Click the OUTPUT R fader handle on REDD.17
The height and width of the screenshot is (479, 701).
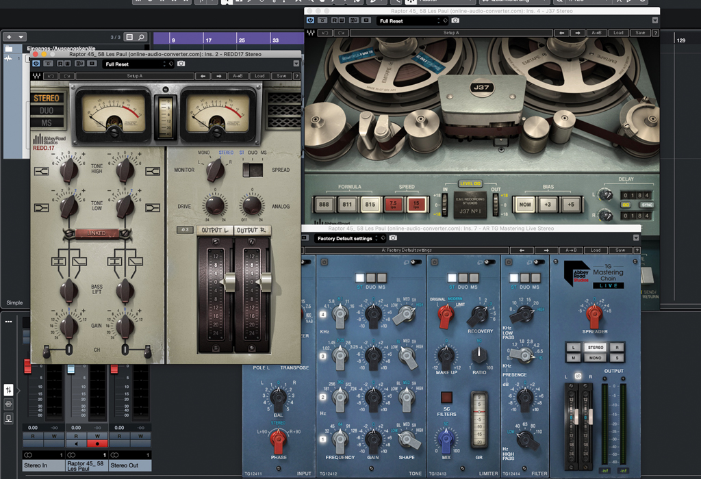tap(265, 283)
